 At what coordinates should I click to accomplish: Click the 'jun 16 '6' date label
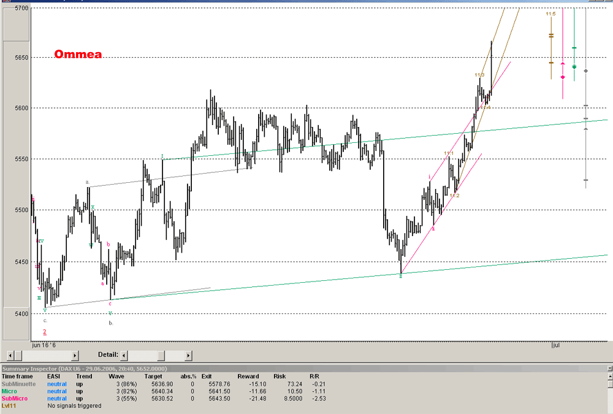pyautogui.click(x=44, y=345)
